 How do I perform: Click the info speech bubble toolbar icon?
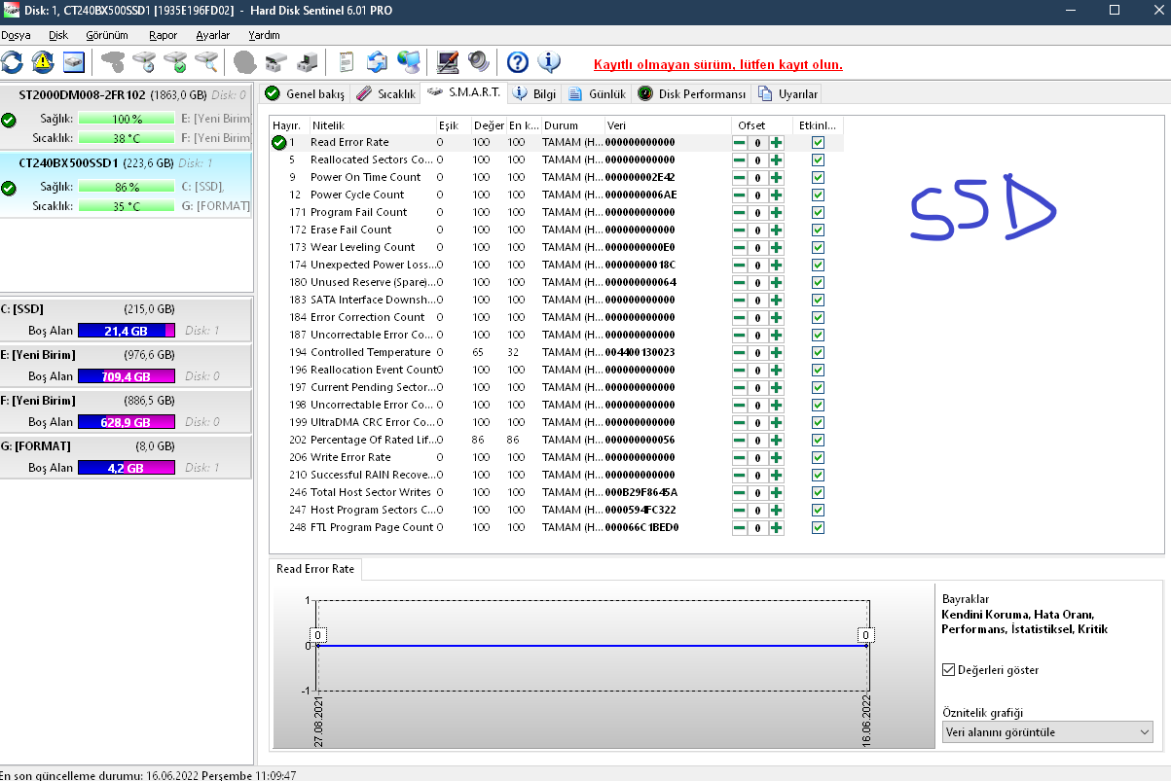click(549, 62)
